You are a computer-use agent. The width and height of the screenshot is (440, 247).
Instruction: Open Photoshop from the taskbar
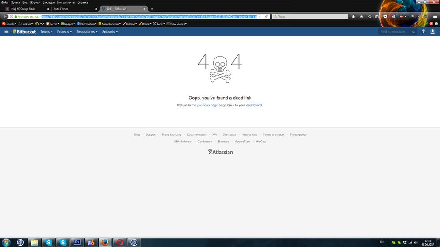click(77, 242)
